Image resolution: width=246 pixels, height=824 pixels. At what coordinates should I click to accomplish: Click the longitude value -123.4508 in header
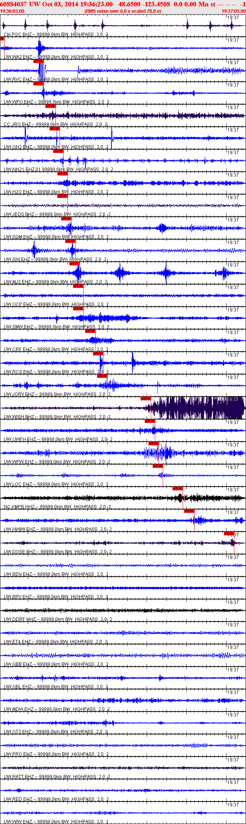157,4
